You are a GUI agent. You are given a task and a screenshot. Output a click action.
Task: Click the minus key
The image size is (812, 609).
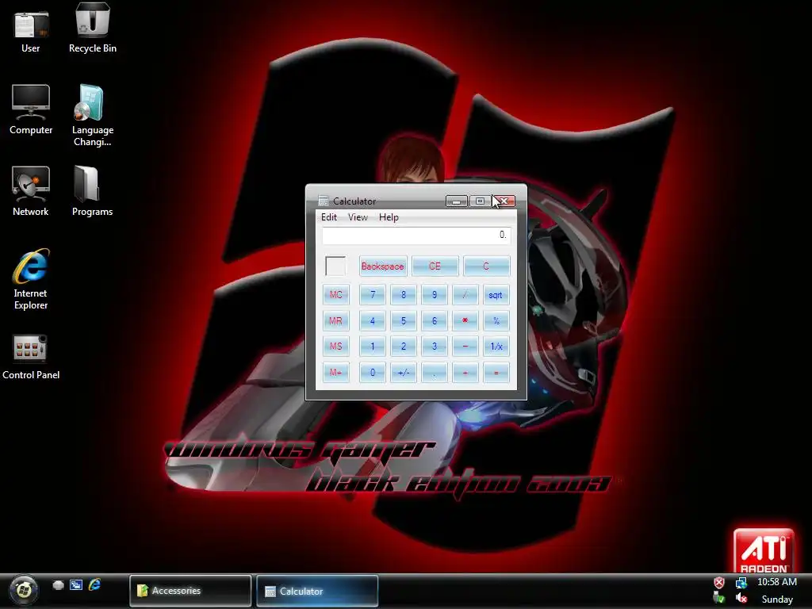pyautogui.click(x=465, y=347)
